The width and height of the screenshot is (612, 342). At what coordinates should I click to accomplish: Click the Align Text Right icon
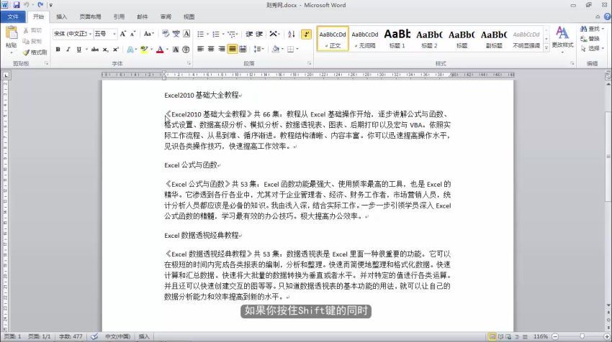tap(222, 49)
